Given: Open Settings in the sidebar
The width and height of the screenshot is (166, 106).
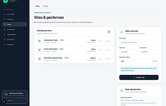Looking at the screenshot, I should pyautogui.click(x=15, y=45).
